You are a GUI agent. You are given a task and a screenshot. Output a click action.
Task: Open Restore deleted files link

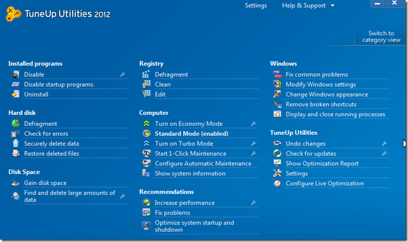pyautogui.click(x=51, y=153)
